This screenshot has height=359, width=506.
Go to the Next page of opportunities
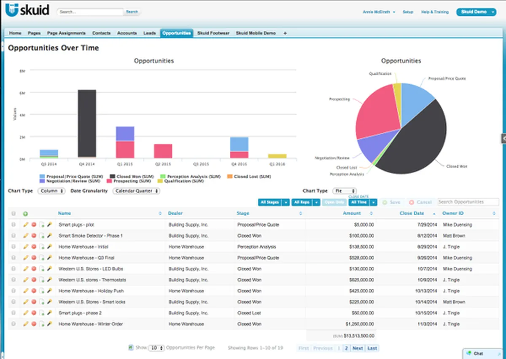[x=358, y=348]
